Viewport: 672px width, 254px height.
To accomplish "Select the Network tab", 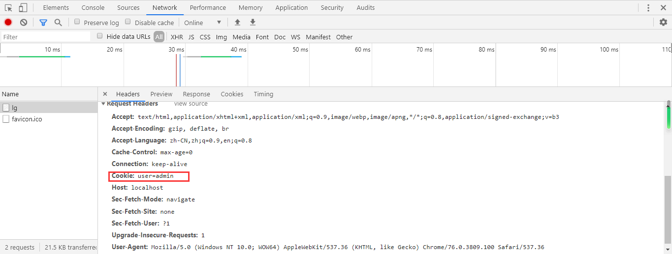I will (164, 8).
